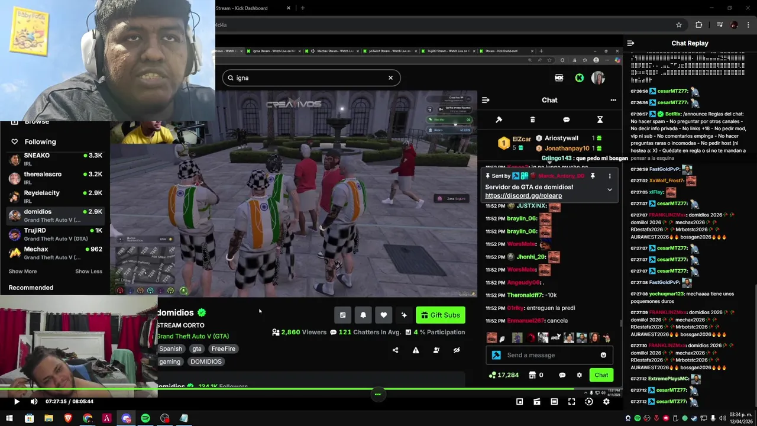Open the channel points 17,284 balance
The height and width of the screenshot is (426, 757).
(x=504, y=375)
